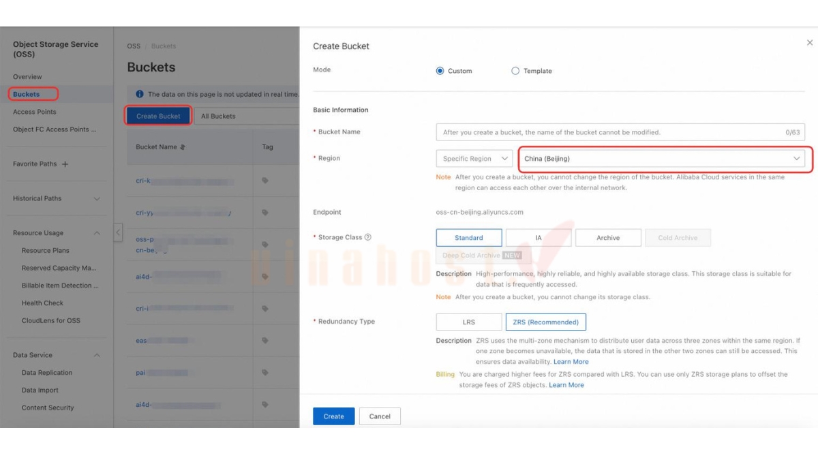Viewport: 818px width, 460px height.
Task: Select the Custom mode radio button
Action: point(440,71)
